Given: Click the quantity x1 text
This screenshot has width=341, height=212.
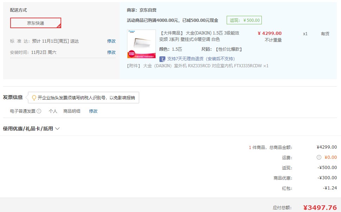Looking at the screenshot, I should [305, 34].
